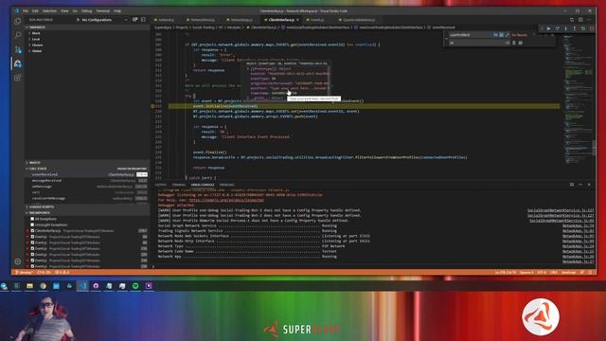Click the Spotify icon in the taskbar

point(135,286)
